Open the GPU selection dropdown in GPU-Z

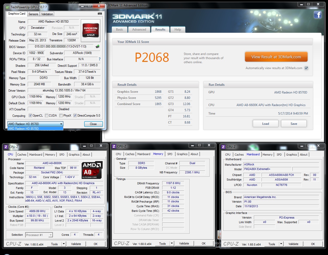click(35, 124)
